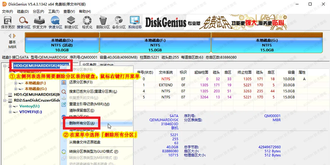Open the 帮助(H) menu
Viewport: 330px width, 165px height.
(85, 11)
